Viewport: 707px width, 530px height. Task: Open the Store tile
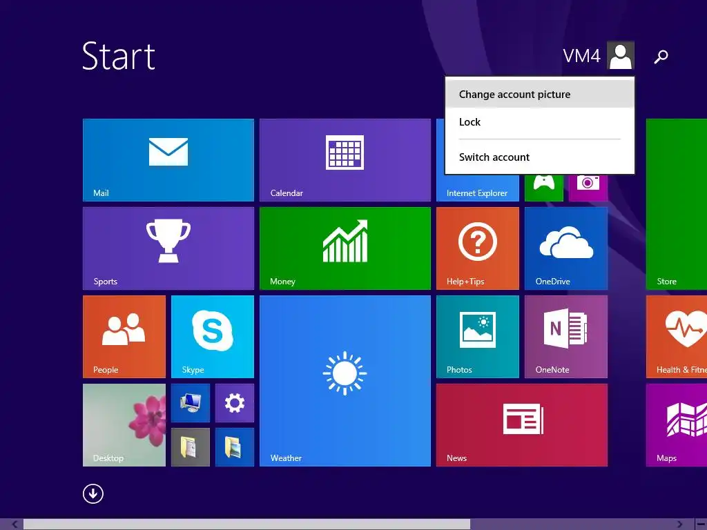(677, 204)
